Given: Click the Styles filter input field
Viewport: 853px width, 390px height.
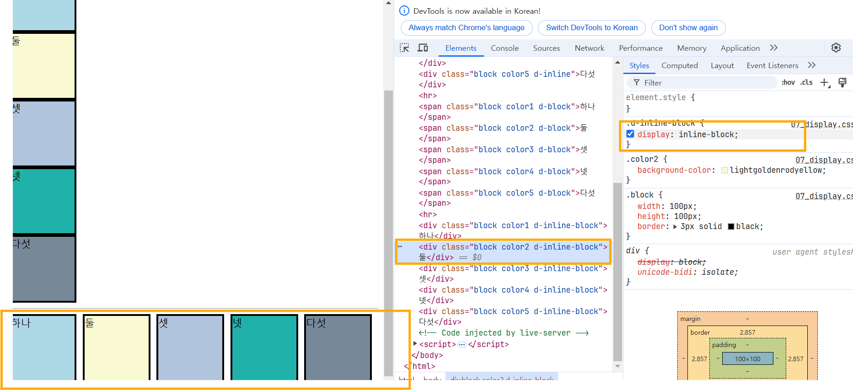Looking at the screenshot, I should (x=702, y=83).
